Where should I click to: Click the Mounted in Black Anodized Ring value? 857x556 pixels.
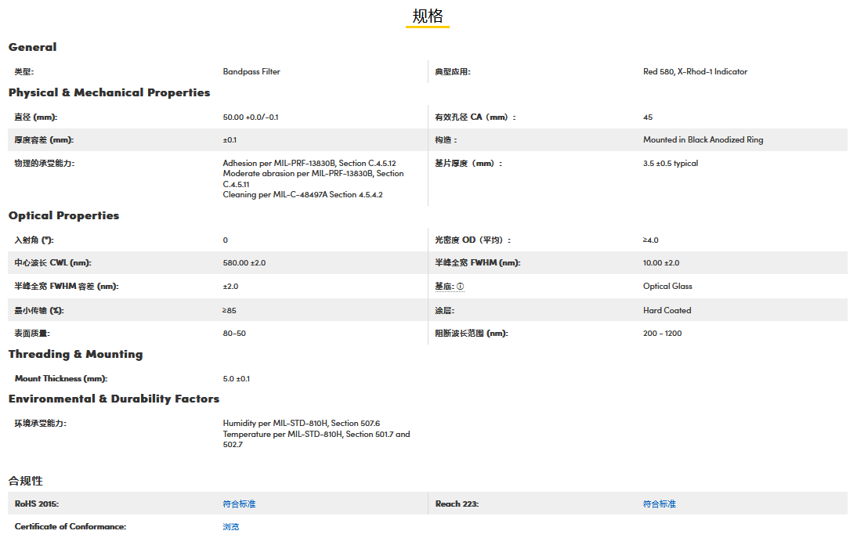(x=703, y=139)
